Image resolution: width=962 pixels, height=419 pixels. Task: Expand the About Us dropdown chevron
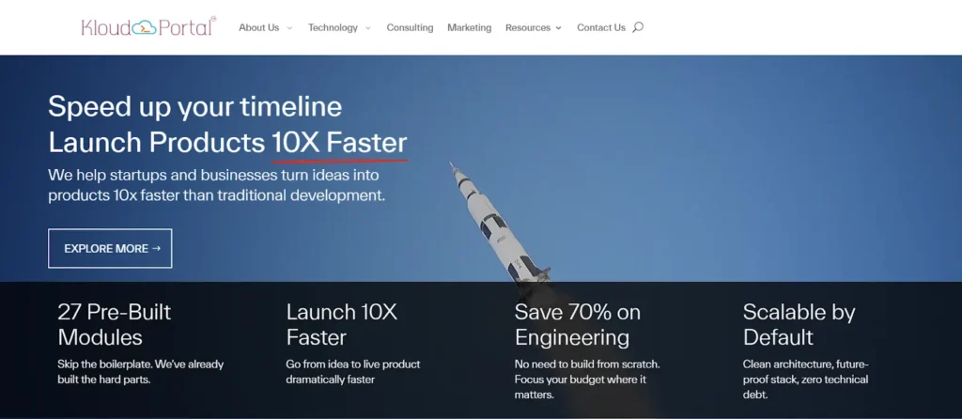pyautogui.click(x=289, y=28)
